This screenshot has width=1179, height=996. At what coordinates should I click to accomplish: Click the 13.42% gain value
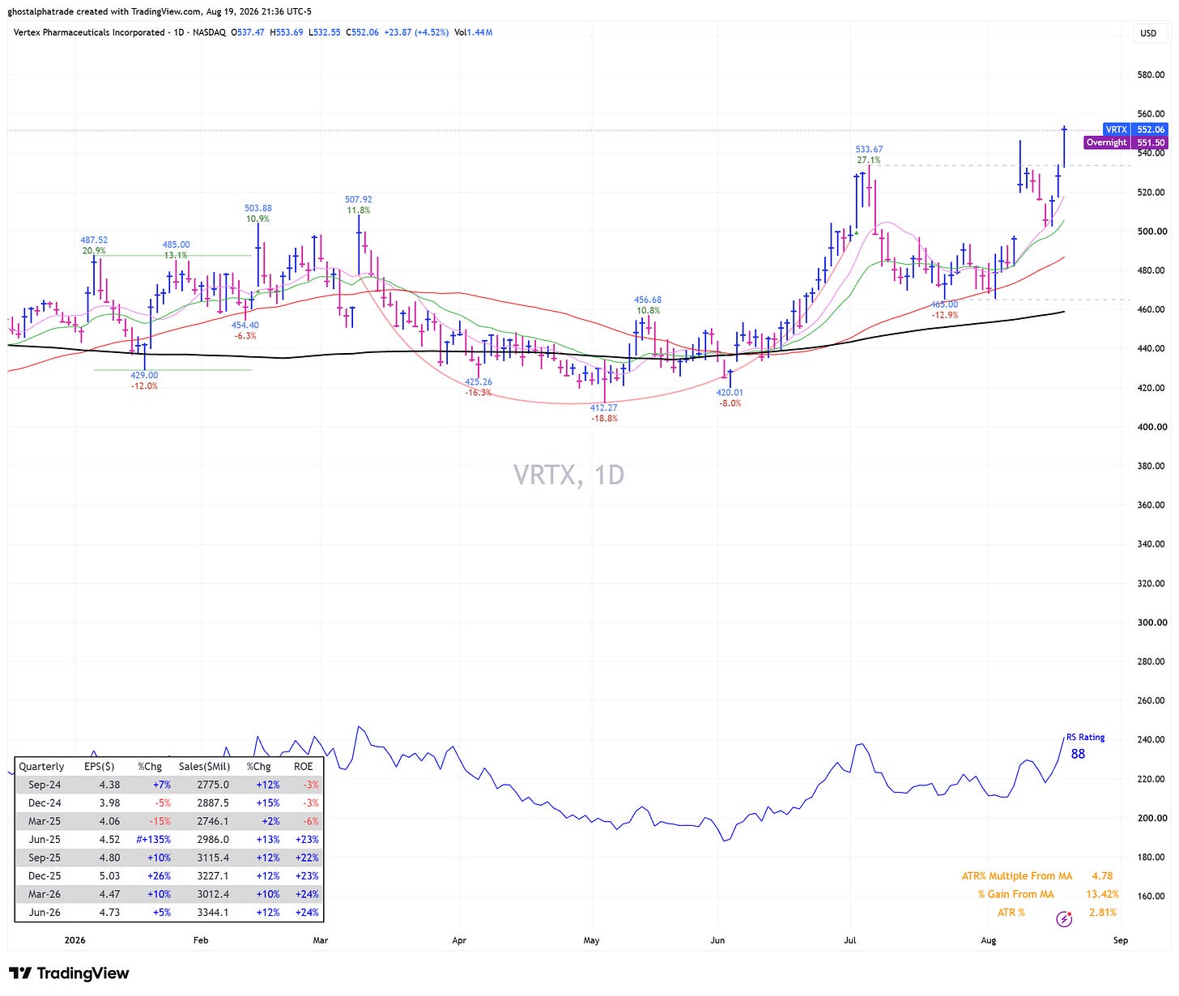tap(1102, 894)
